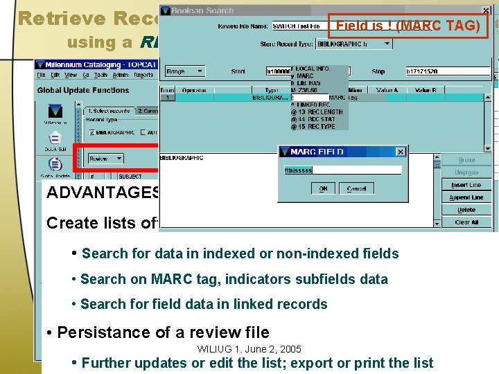Click the Clear All button
This screenshot has height=374, width=499.
point(466,222)
